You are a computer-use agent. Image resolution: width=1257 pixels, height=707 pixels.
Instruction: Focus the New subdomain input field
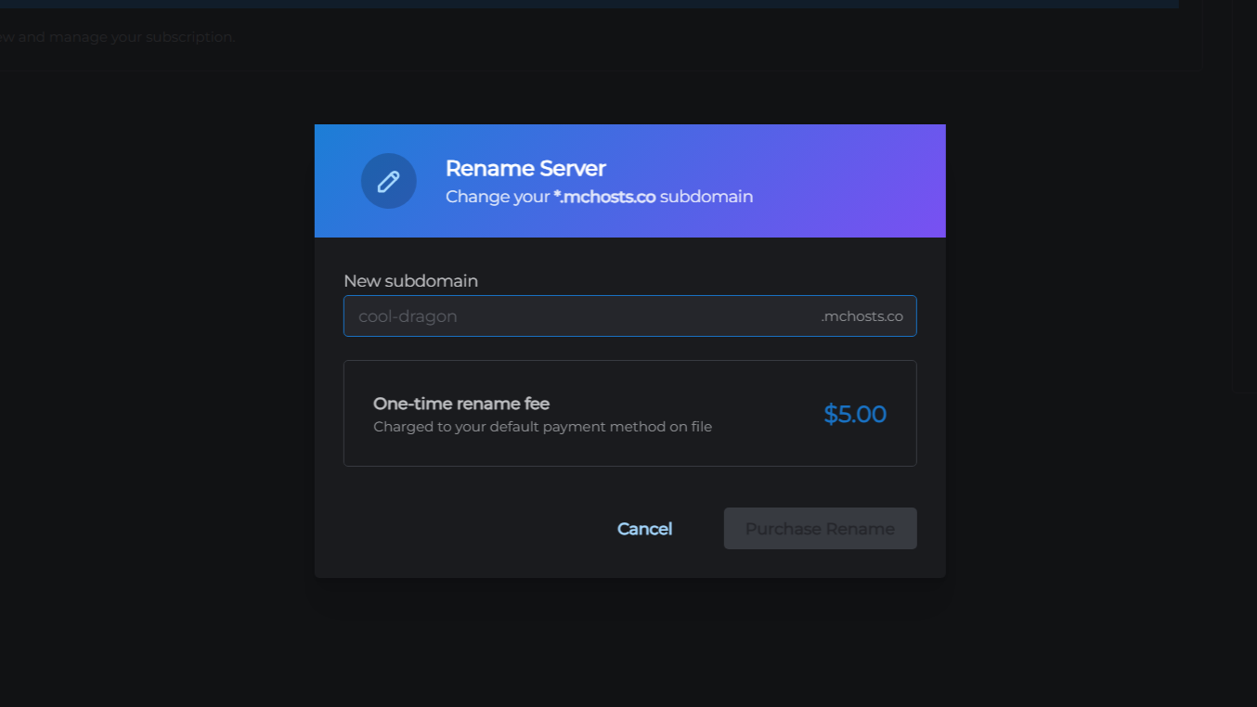[x=629, y=315]
